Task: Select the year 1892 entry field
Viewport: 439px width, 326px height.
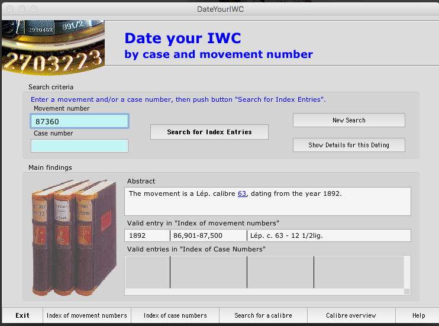Action: coord(147,235)
